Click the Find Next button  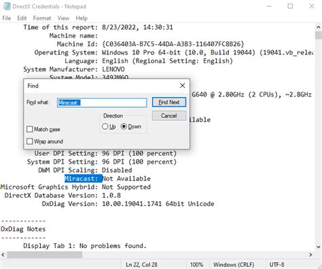(169, 102)
